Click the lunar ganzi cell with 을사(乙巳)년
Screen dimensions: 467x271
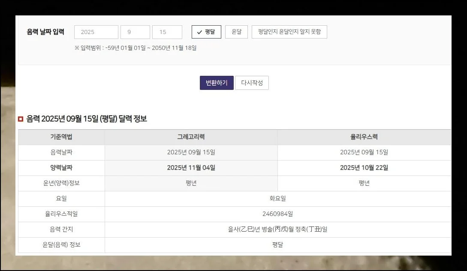pos(278,229)
